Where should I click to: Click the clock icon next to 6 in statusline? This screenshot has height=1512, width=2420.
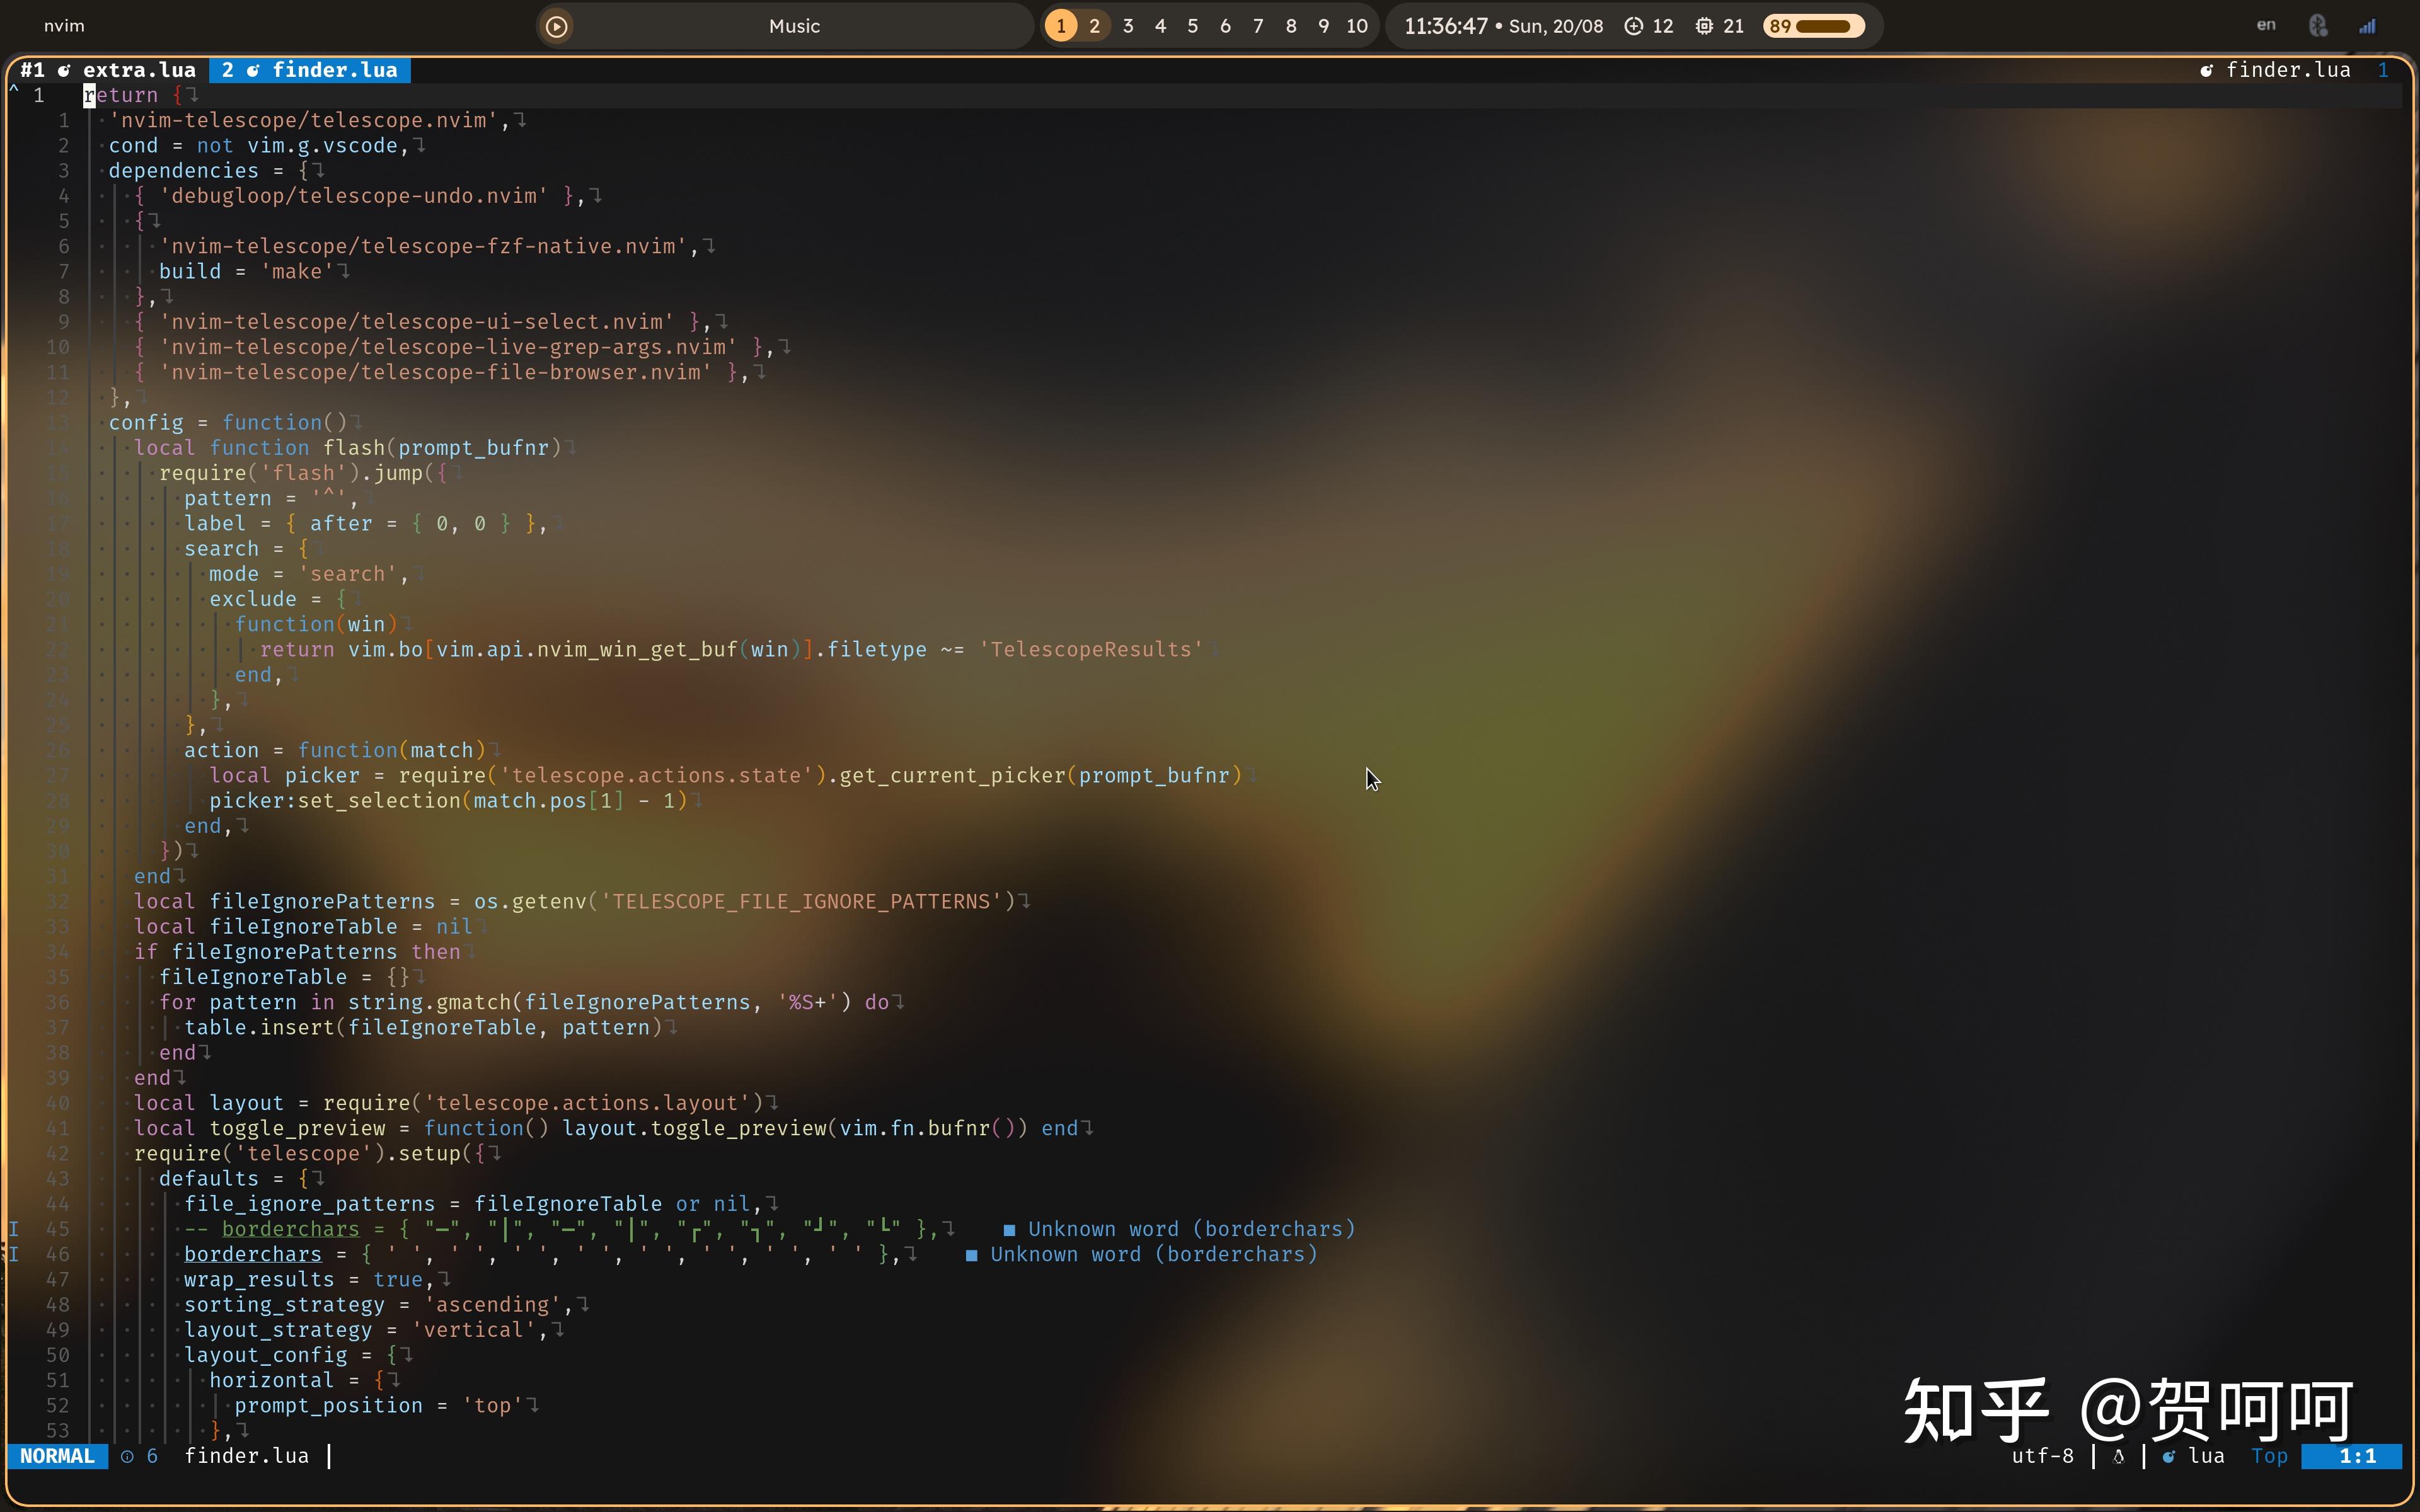pos(128,1457)
